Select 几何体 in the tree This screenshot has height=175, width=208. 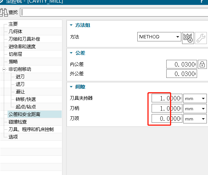pos(15,32)
